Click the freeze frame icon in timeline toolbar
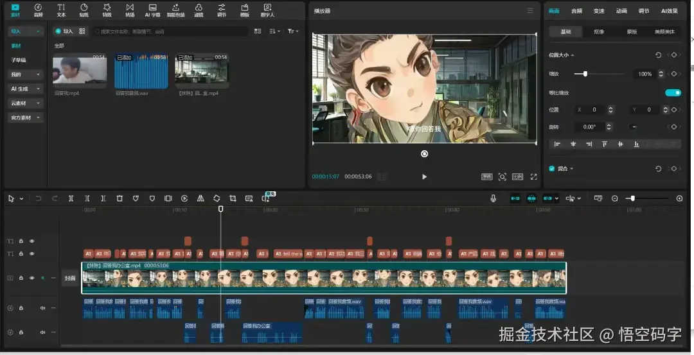This screenshot has height=355, width=694. pyautogui.click(x=168, y=198)
